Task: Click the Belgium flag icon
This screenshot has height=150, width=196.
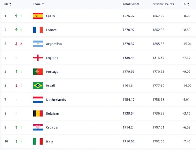Action: pyautogui.click(x=38, y=113)
